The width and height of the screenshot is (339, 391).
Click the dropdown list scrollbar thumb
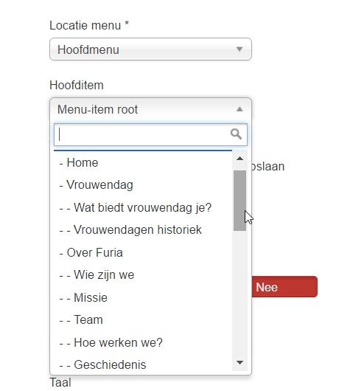(x=240, y=201)
